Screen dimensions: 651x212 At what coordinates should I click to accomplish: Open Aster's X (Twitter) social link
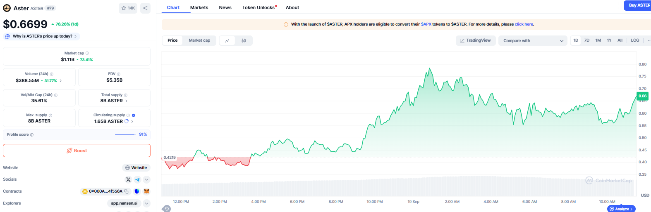[128, 179]
